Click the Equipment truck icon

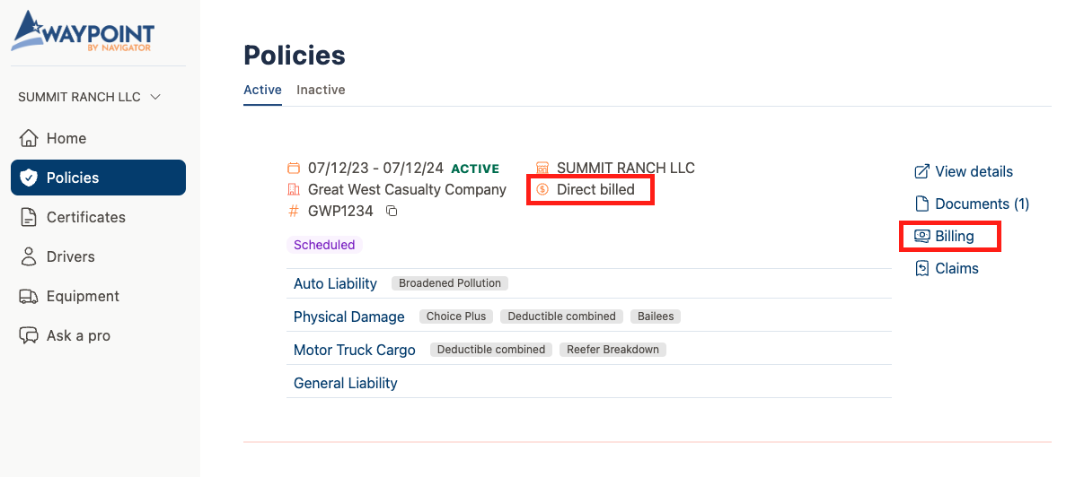coord(30,296)
